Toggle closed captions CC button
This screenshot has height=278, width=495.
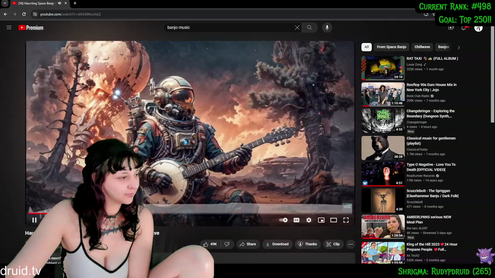coord(296,220)
